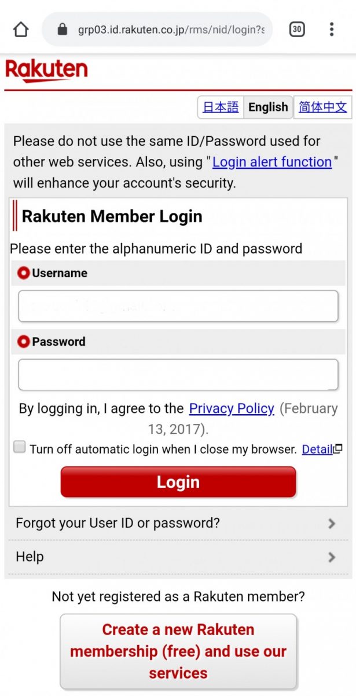The width and height of the screenshot is (356, 696).
Task: Open the Login alert function link
Action: (272, 162)
